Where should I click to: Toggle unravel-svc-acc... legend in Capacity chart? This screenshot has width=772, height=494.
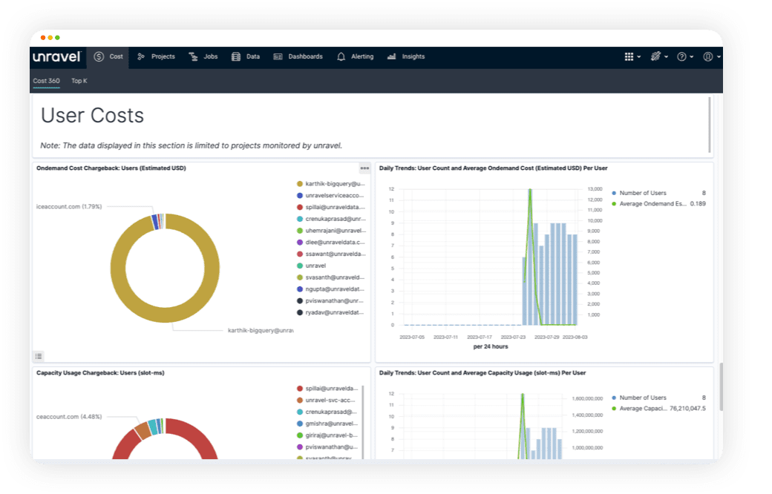point(327,401)
